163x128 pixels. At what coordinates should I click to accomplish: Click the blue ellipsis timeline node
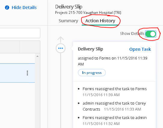[x=61, y=48]
